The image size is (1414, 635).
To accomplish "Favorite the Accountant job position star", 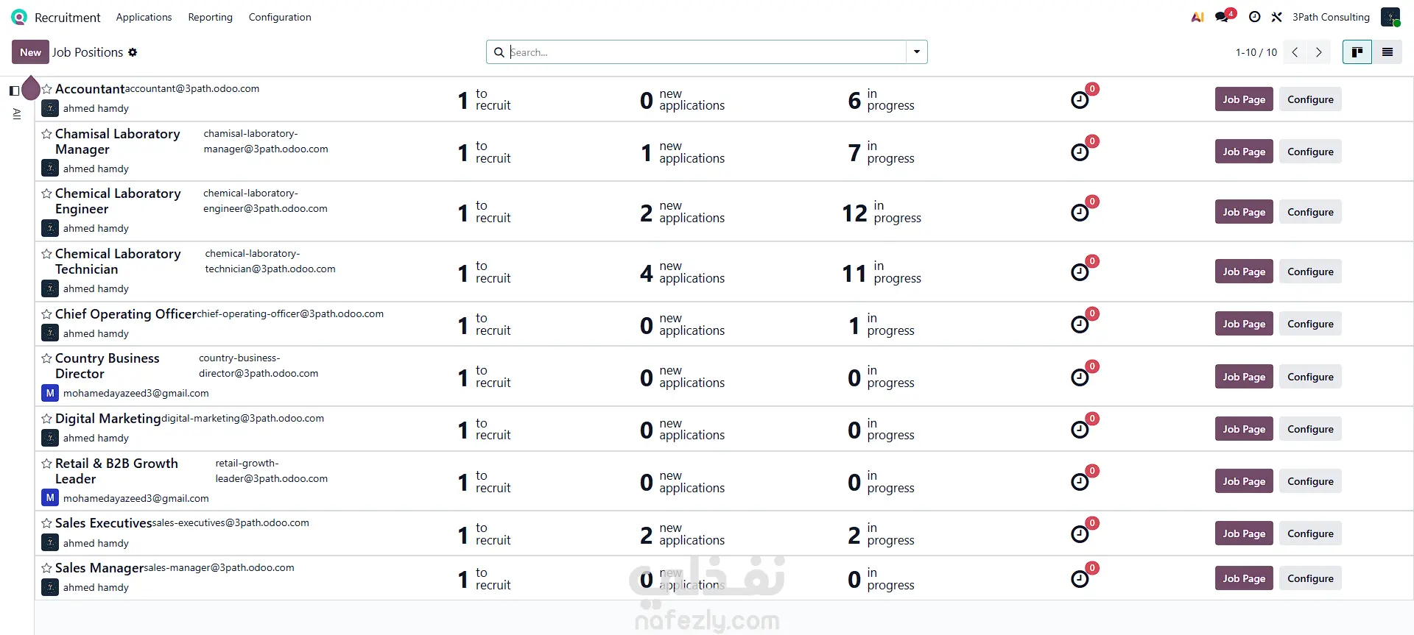I will pos(47,89).
